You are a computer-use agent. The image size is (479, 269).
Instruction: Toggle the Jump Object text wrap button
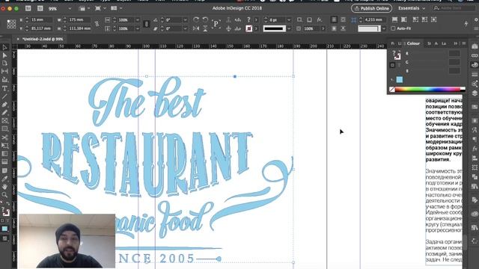click(343, 28)
